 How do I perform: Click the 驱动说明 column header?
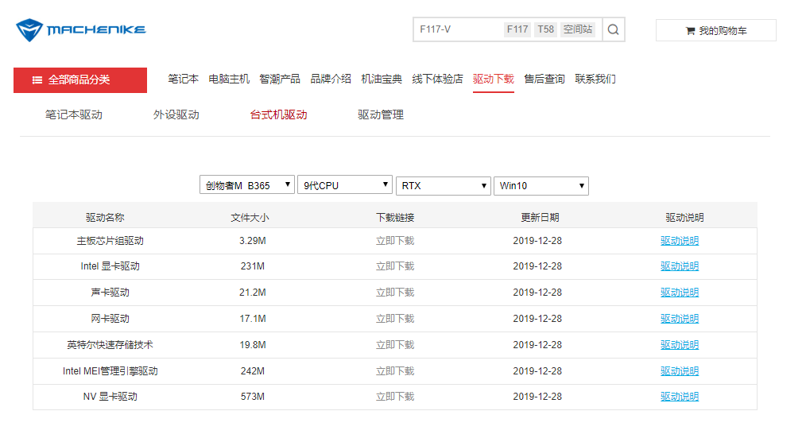pos(684,217)
